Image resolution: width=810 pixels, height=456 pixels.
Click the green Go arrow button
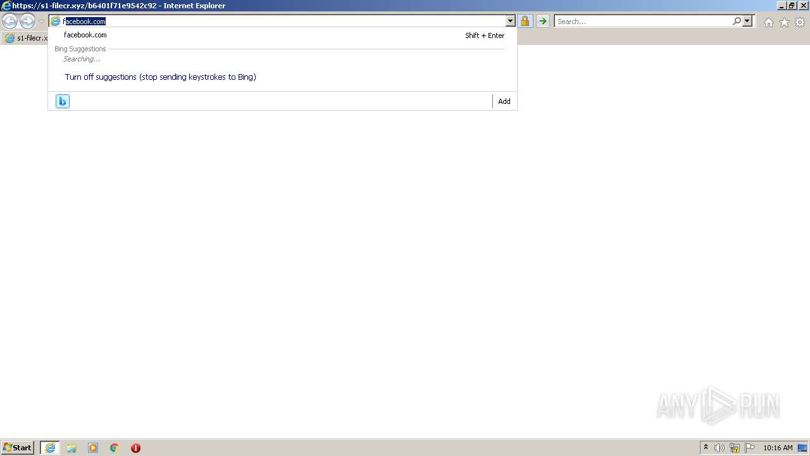pos(542,22)
